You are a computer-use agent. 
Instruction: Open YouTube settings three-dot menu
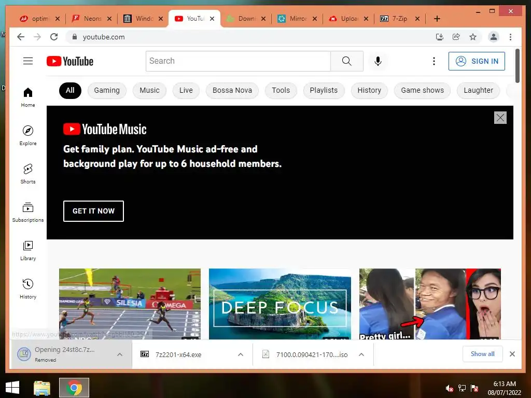click(x=434, y=61)
